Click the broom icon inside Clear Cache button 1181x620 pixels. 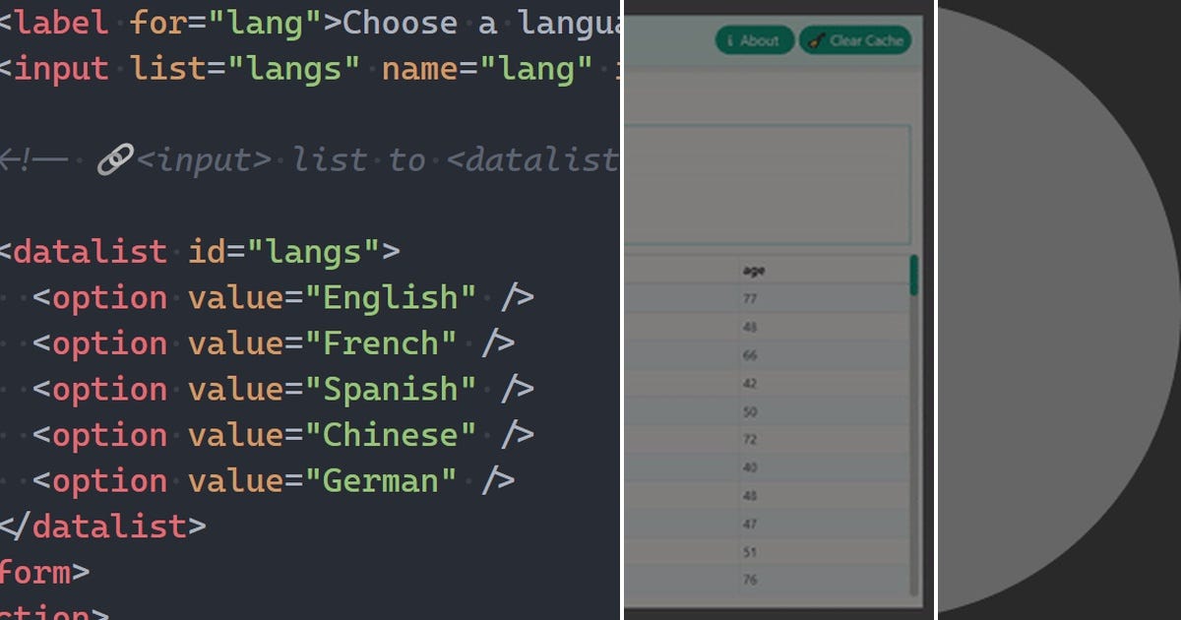(x=815, y=40)
